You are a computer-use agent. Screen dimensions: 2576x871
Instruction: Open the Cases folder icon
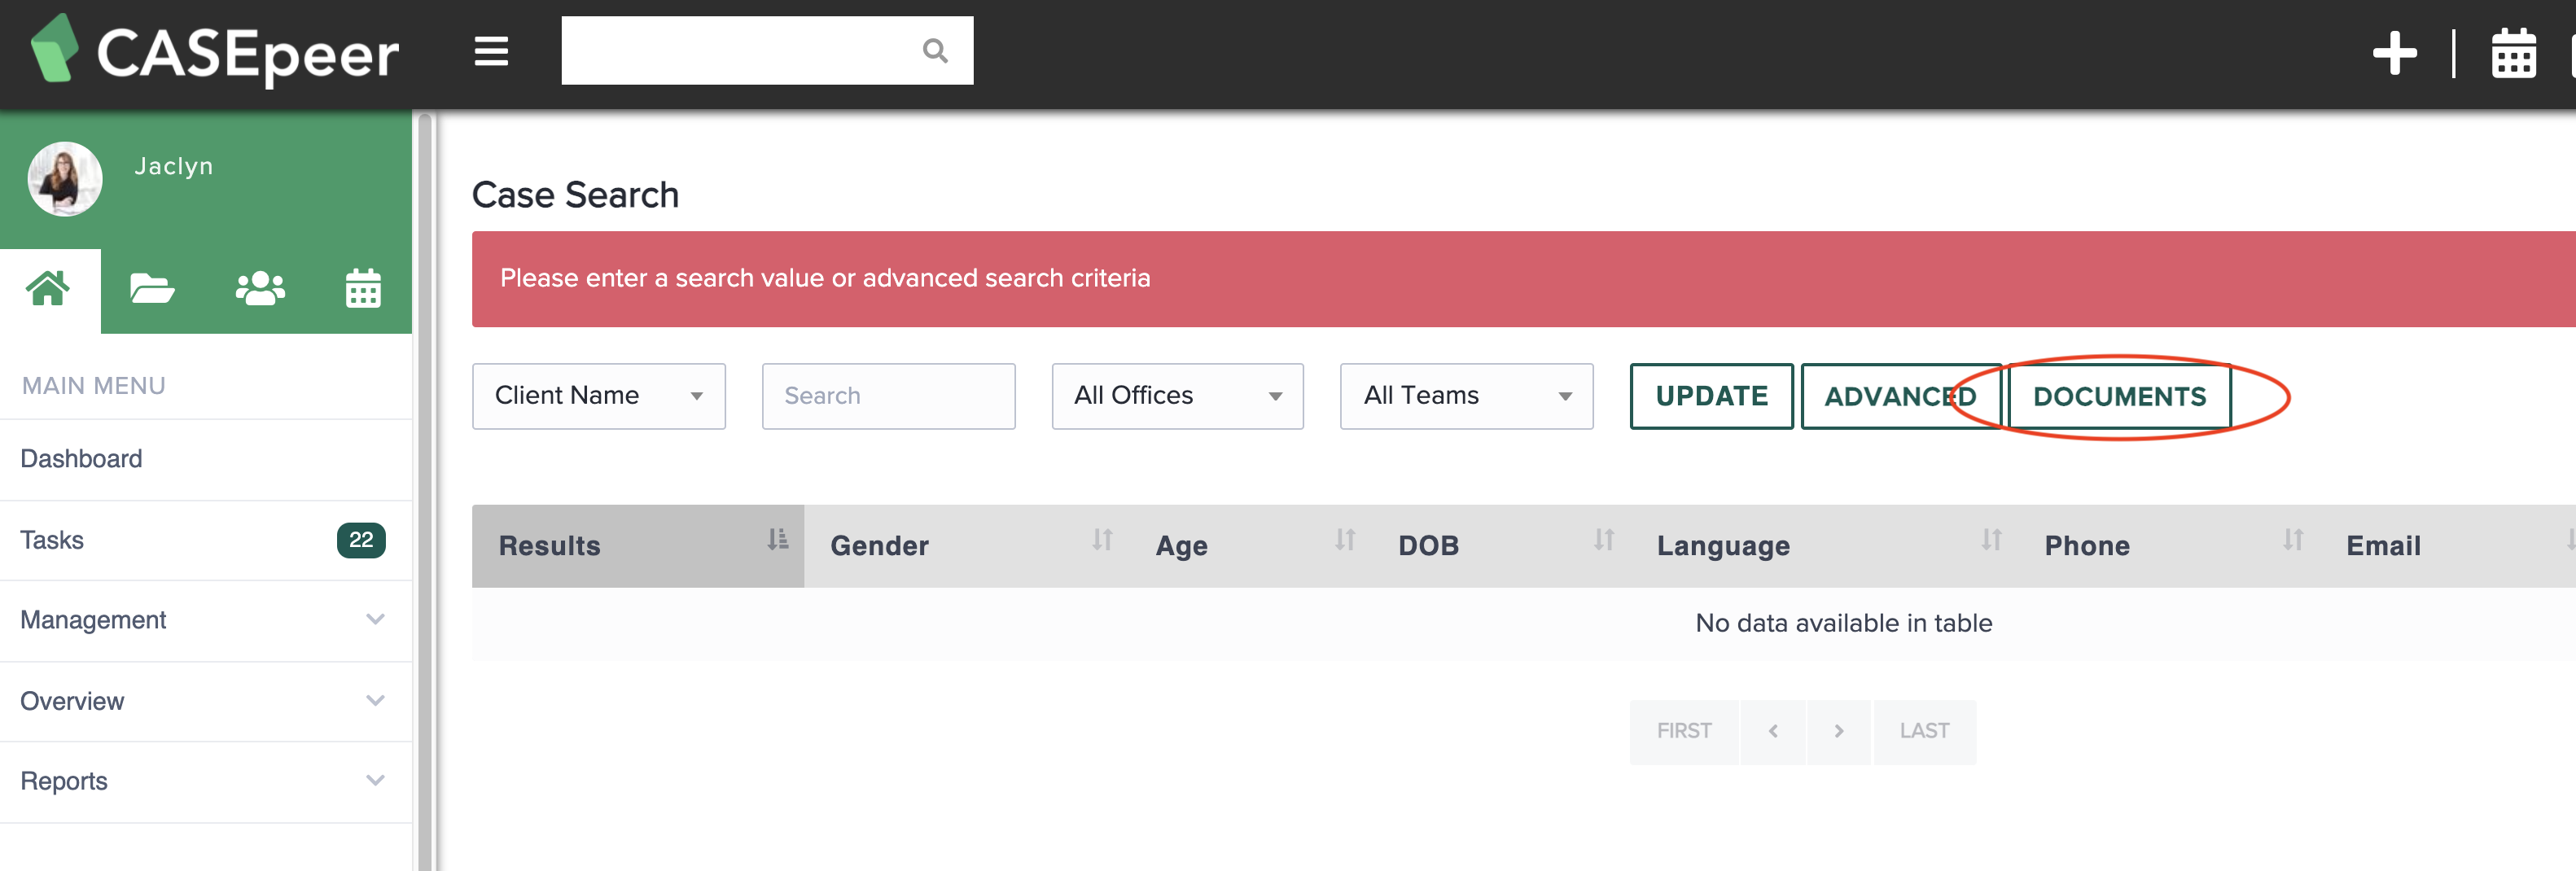coord(152,289)
